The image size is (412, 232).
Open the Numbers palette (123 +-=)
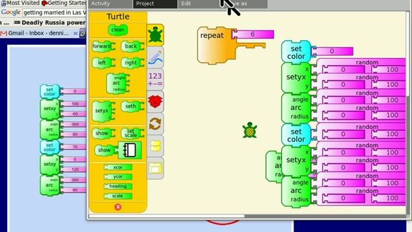coord(155,79)
